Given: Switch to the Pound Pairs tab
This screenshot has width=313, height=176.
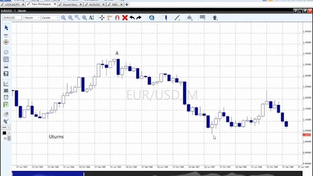Looking at the screenshot, I should pos(70,4).
